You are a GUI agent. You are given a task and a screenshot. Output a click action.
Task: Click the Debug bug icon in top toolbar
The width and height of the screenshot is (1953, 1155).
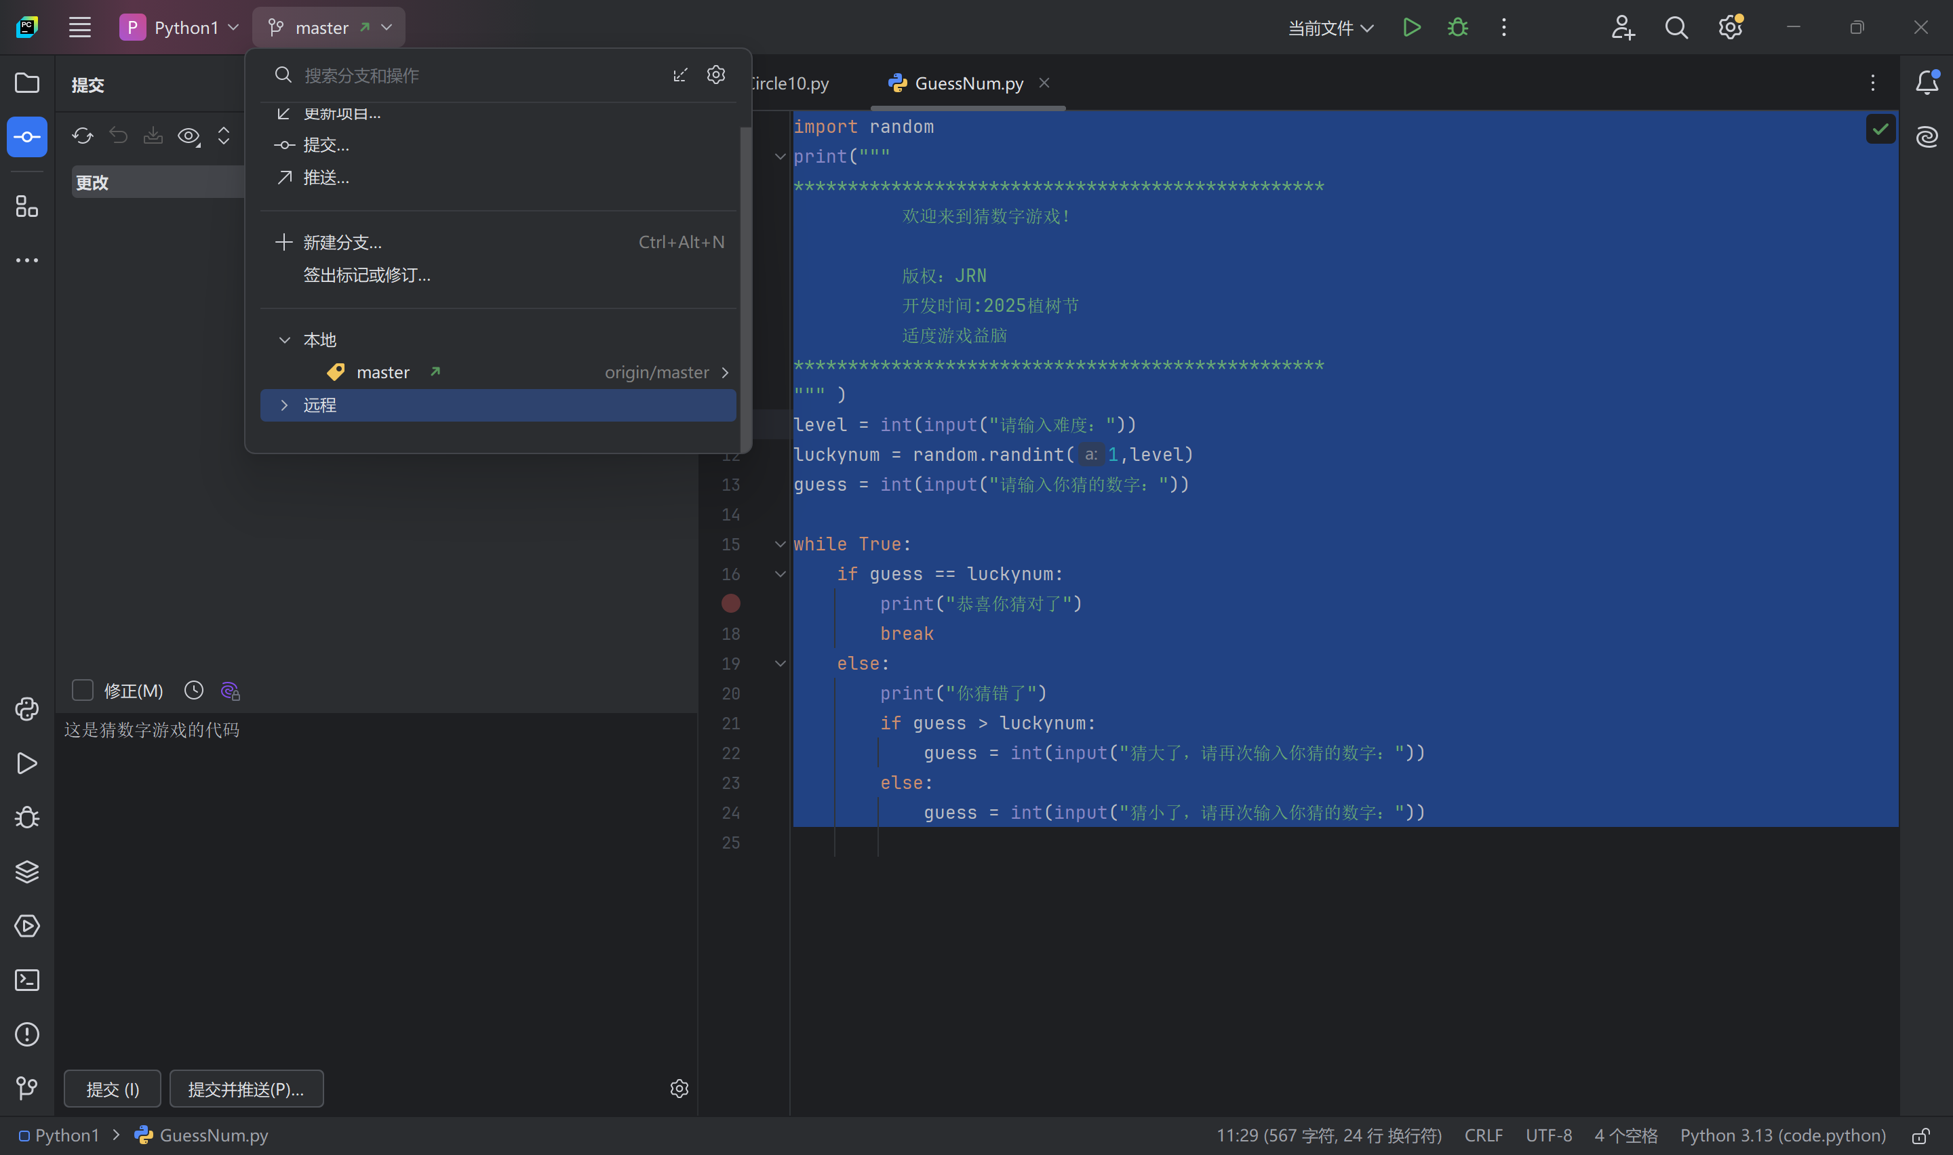[1457, 28]
